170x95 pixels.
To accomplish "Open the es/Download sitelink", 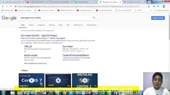I will (x=31, y=55).
